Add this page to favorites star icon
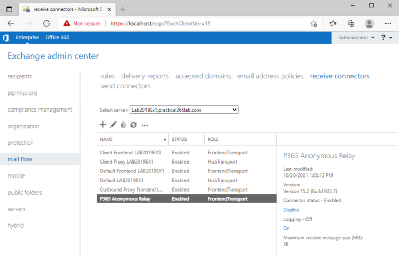The height and width of the screenshot is (258, 399). pos(314,23)
